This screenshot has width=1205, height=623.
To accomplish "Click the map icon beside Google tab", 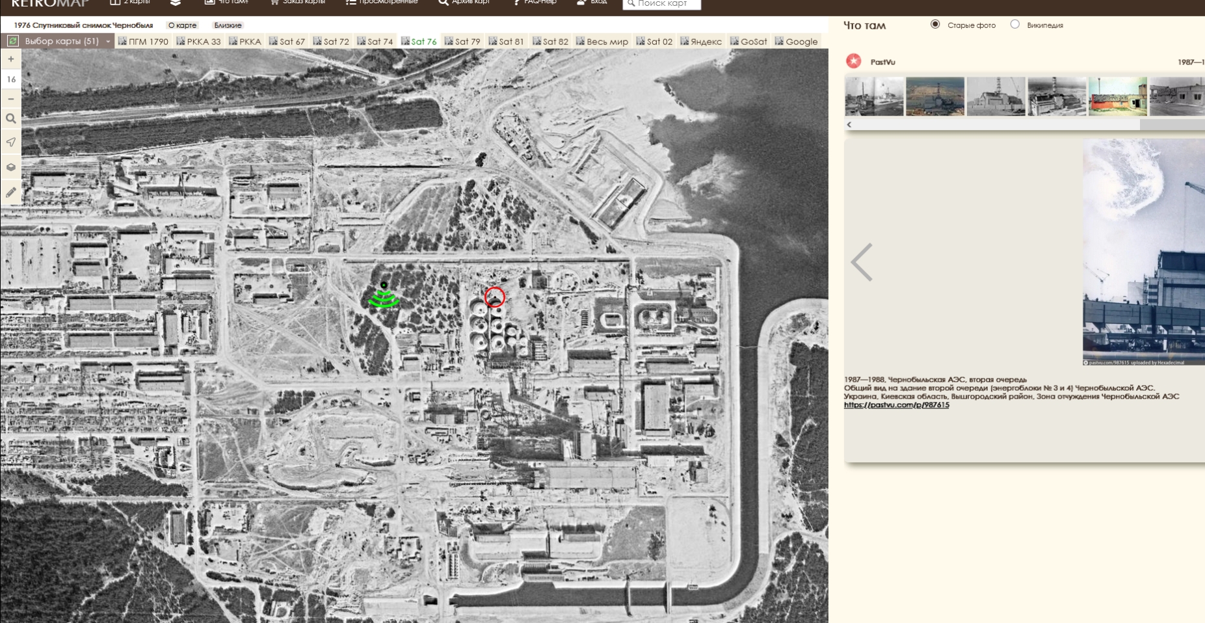I will tap(779, 41).
